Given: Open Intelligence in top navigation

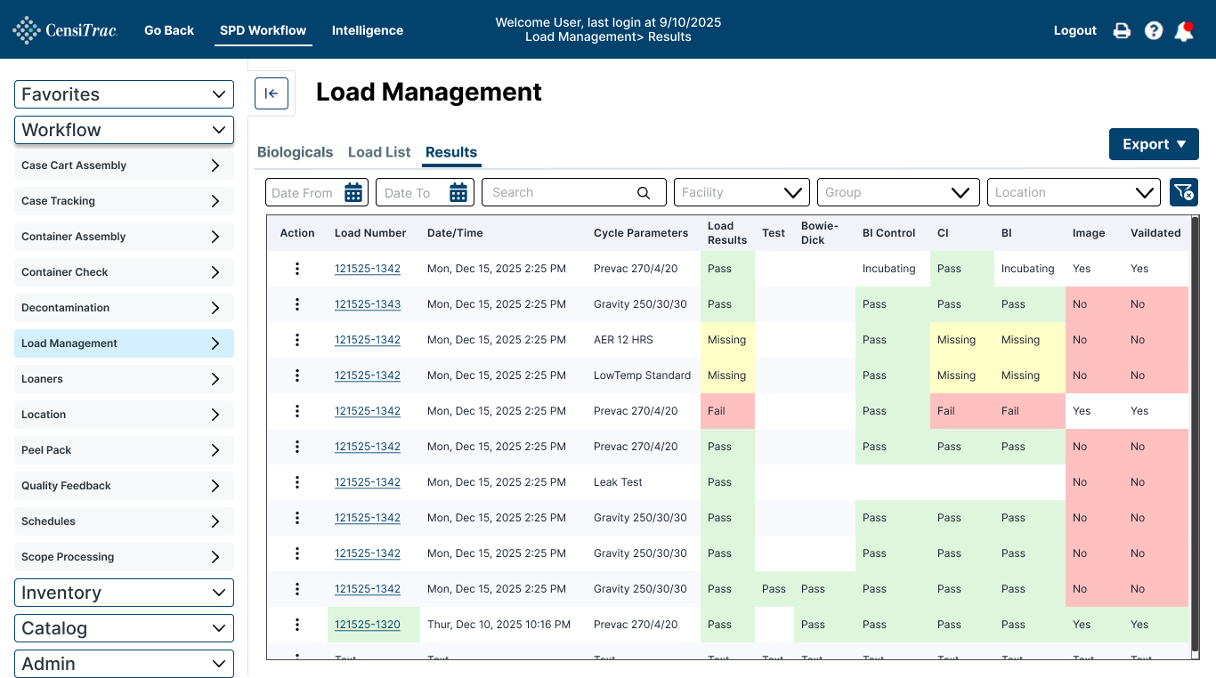Looking at the screenshot, I should pos(368,30).
